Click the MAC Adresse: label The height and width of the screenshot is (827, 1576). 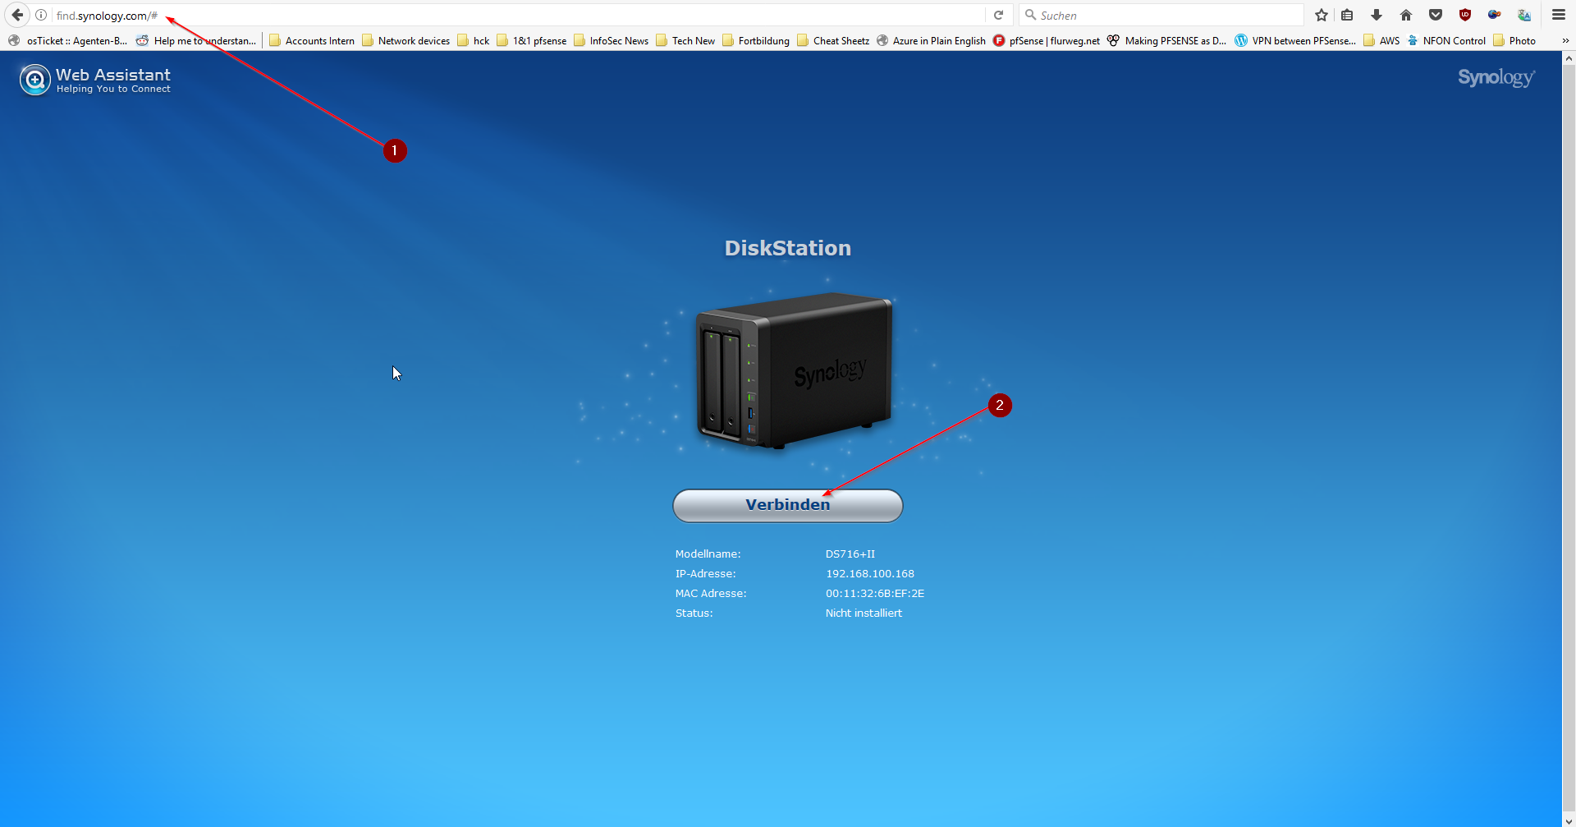(711, 594)
